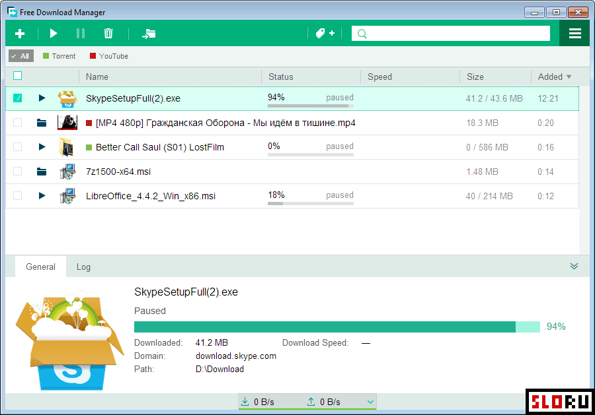Click the move to folder toolbar icon

tap(149, 34)
